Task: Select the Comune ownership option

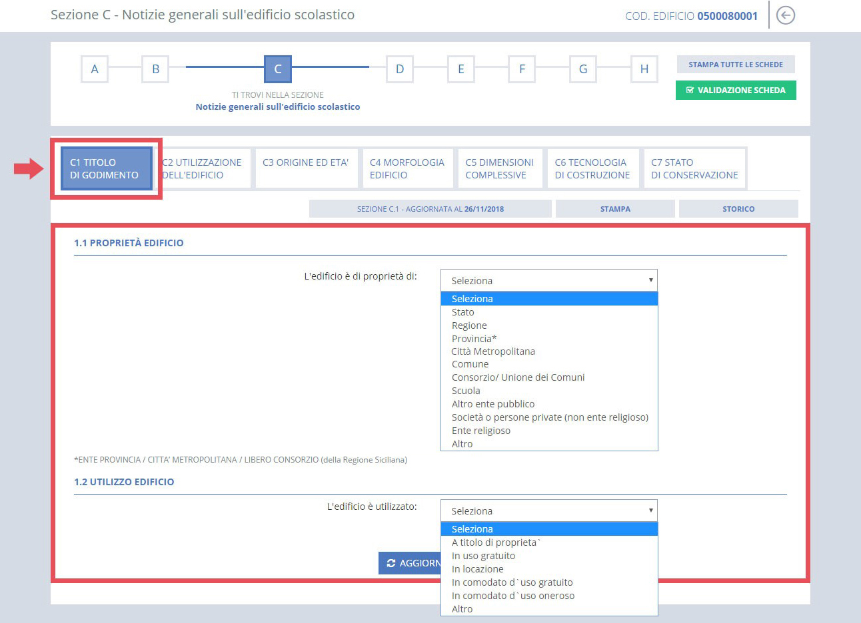Action: [470, 364]
